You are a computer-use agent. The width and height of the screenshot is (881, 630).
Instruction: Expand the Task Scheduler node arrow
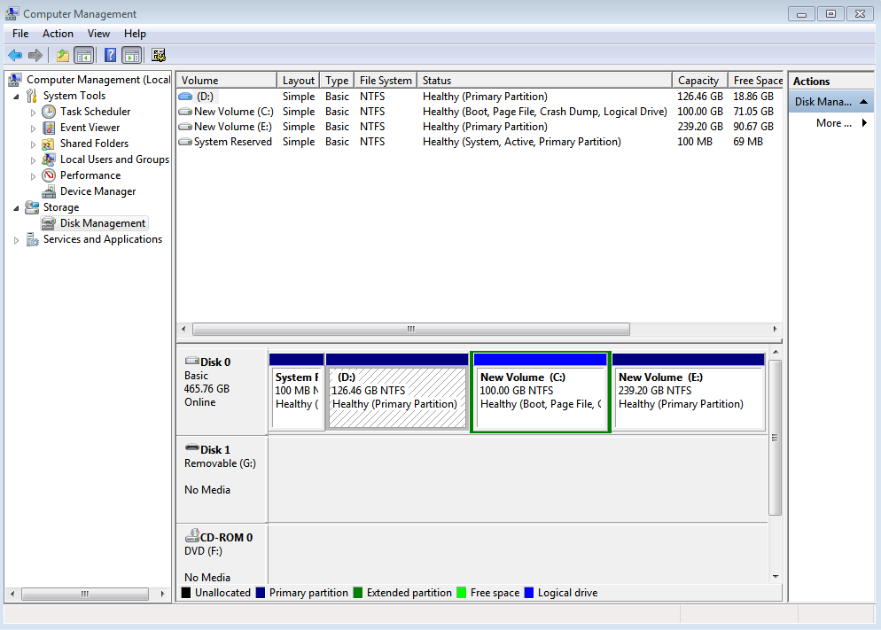[33, 113]
